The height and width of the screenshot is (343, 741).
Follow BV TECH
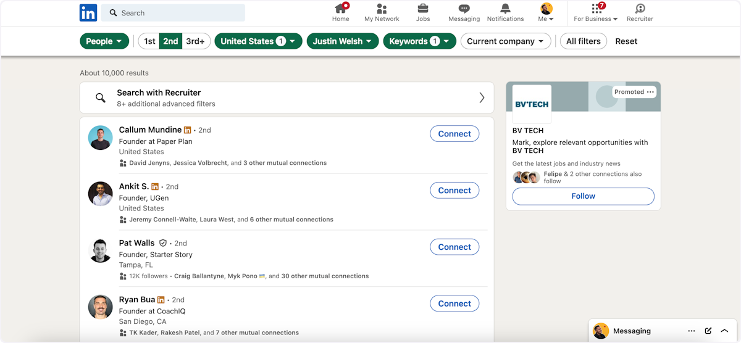click(x=583, y=196)
